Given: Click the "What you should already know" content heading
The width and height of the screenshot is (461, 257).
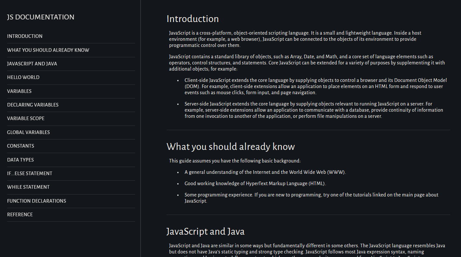Looking at the screenshot, I should 230,147.
